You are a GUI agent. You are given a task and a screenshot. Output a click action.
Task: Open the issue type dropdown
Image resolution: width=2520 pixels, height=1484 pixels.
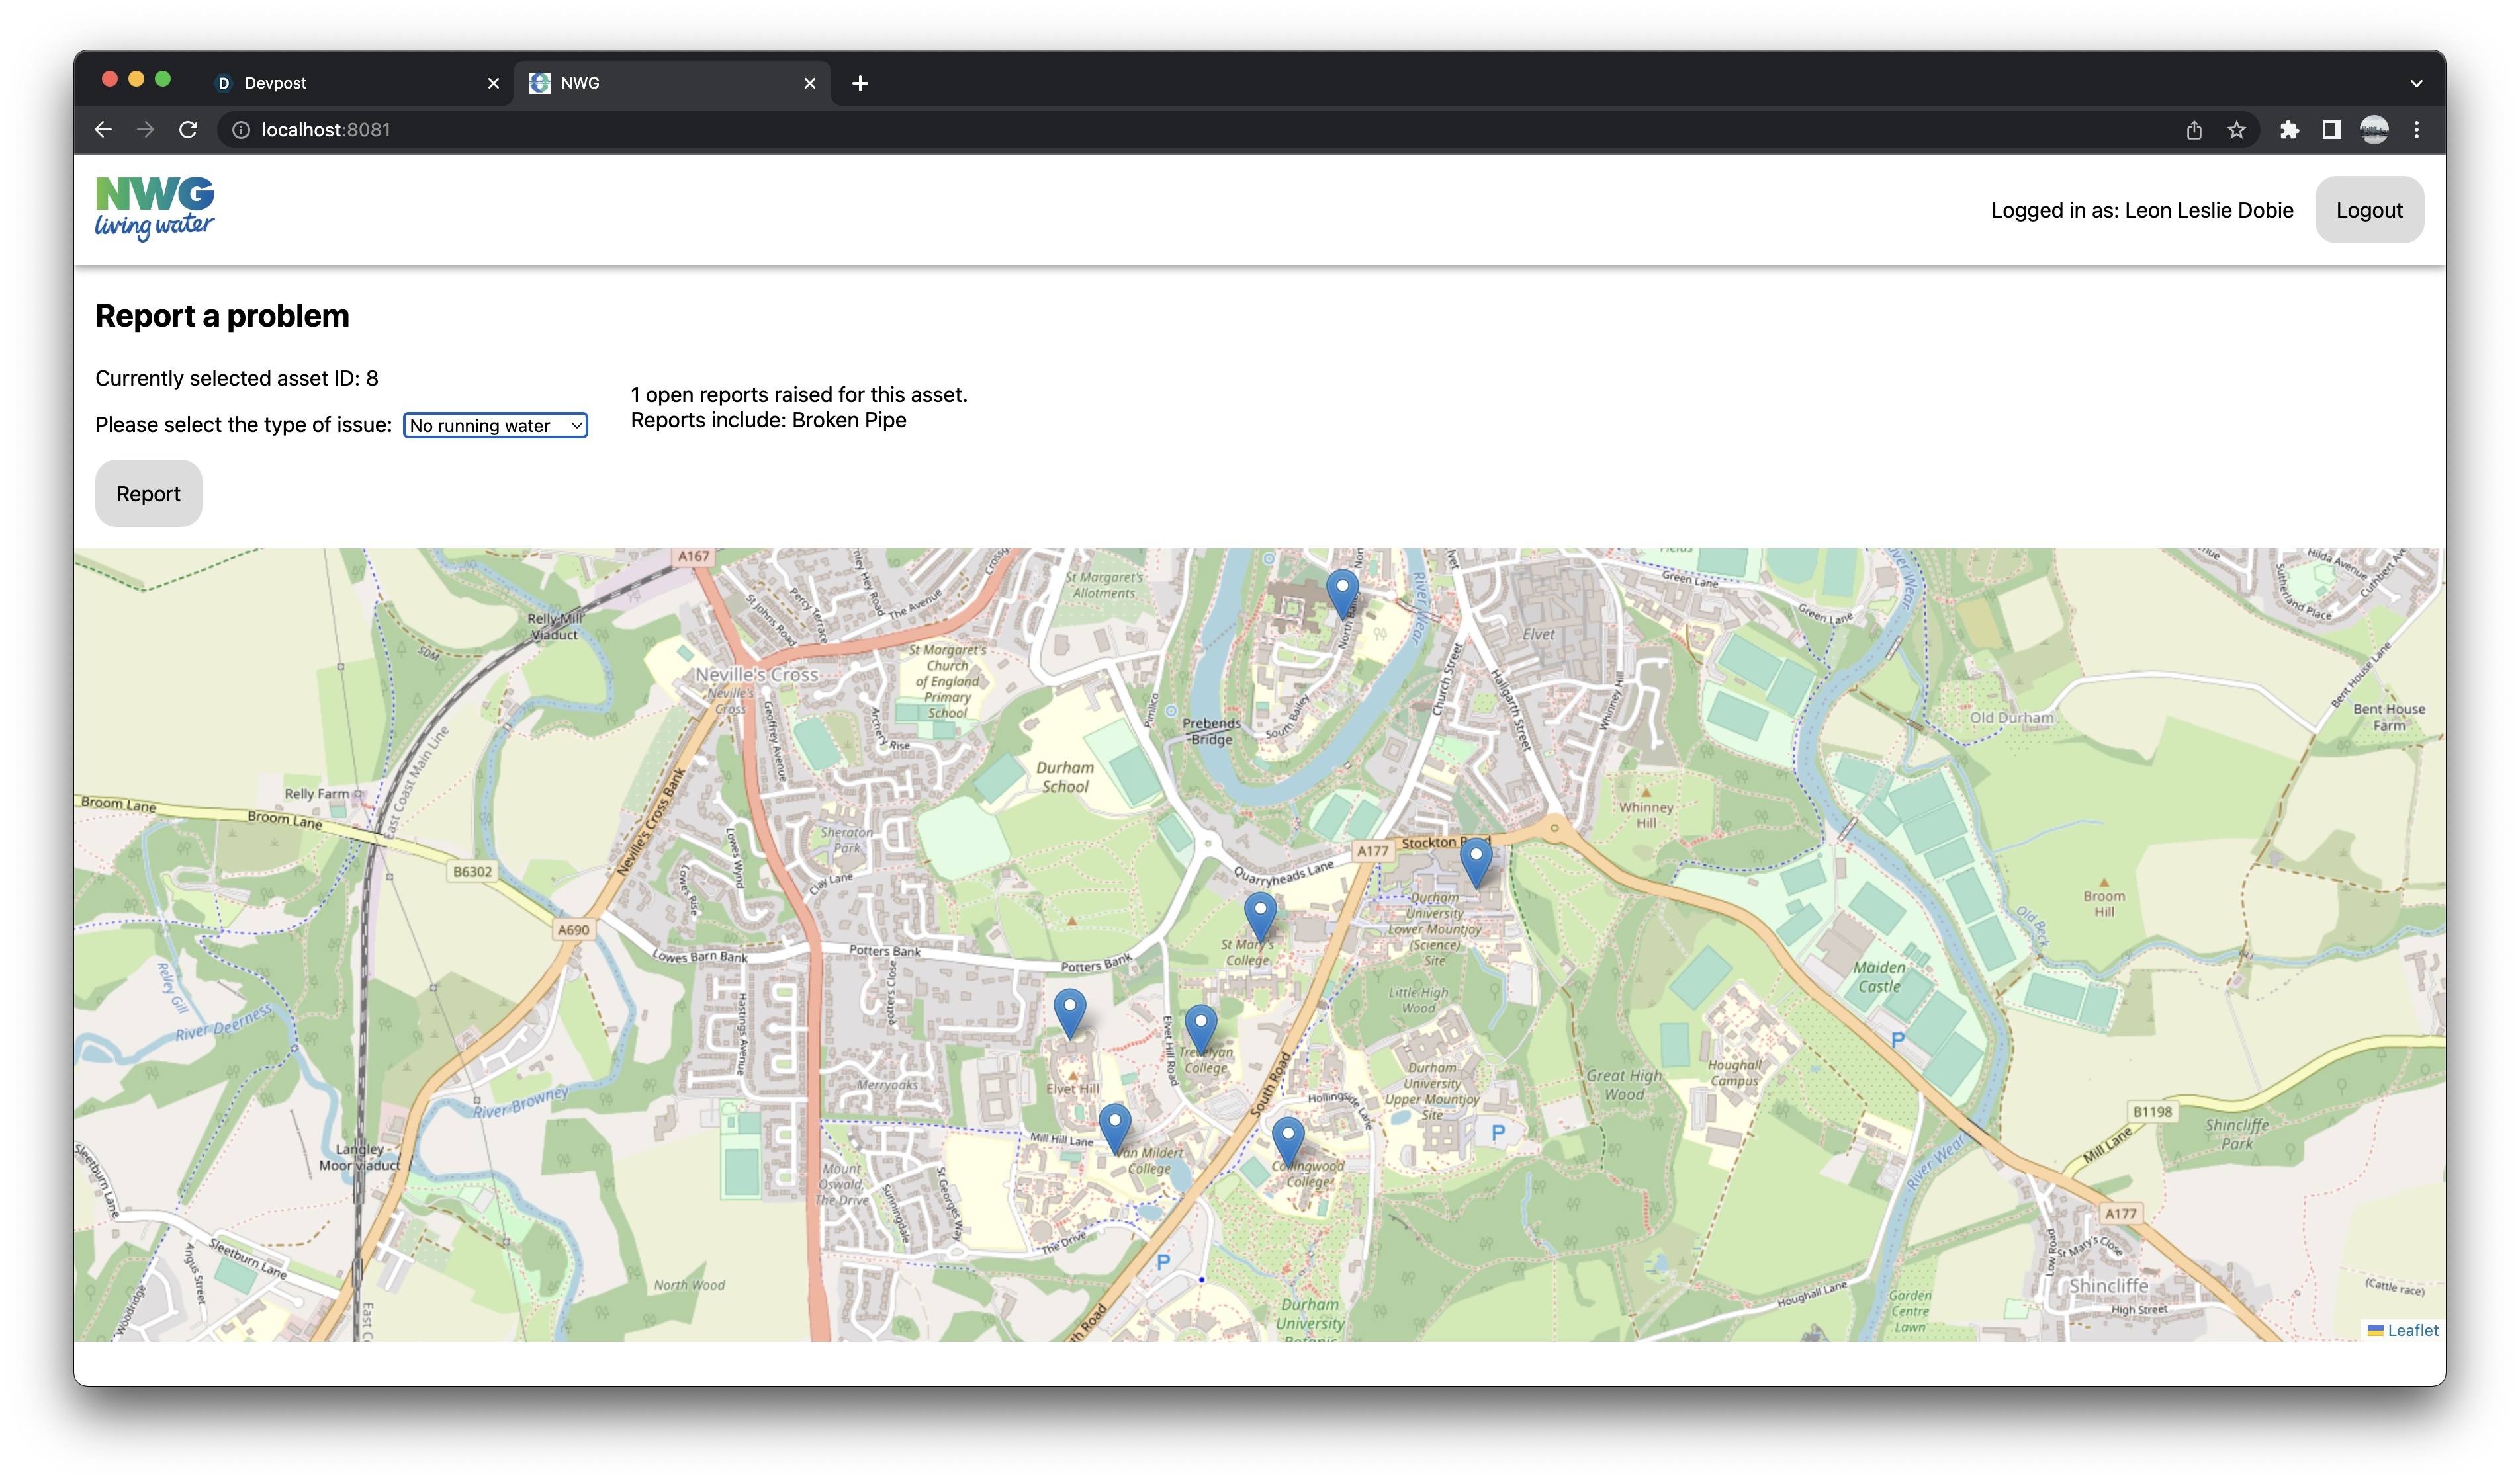pos(495,426)
